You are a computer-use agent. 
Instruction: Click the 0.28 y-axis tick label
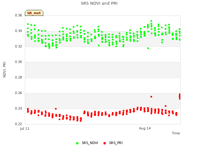18,77
